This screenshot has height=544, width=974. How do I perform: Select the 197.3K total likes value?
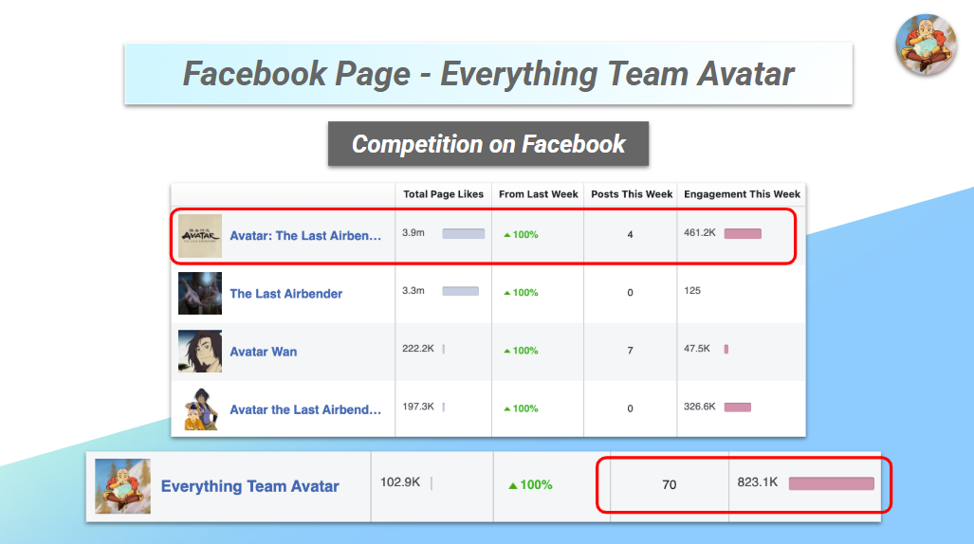418,407
